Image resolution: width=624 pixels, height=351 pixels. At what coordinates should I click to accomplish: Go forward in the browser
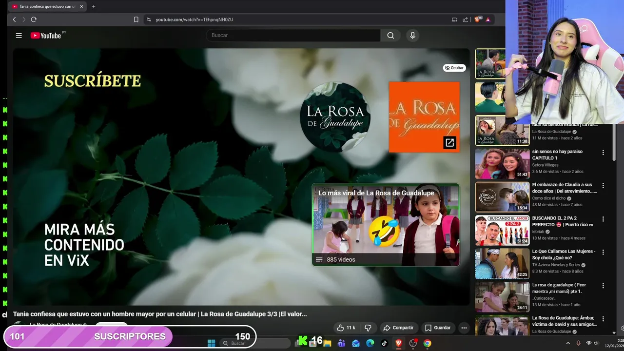[23, 19]
